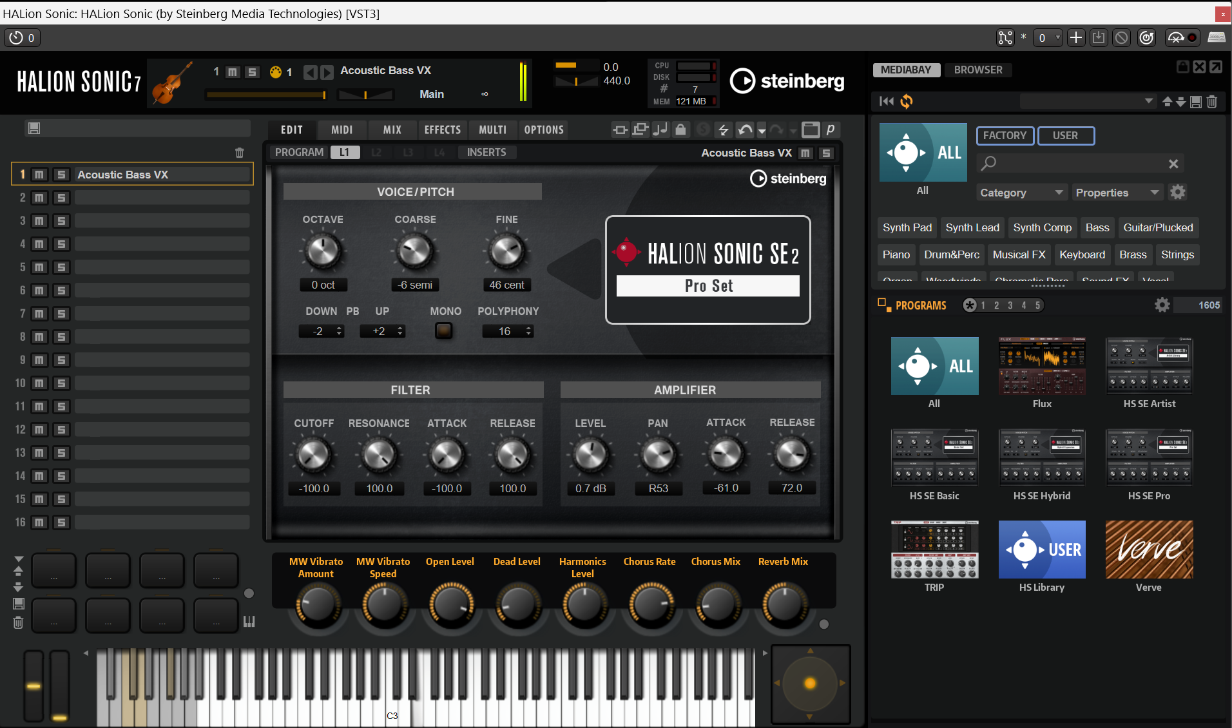
Task: Click the undo arrow in the edit toolbar
Action: pyautogui.click(x=745, y=130)
